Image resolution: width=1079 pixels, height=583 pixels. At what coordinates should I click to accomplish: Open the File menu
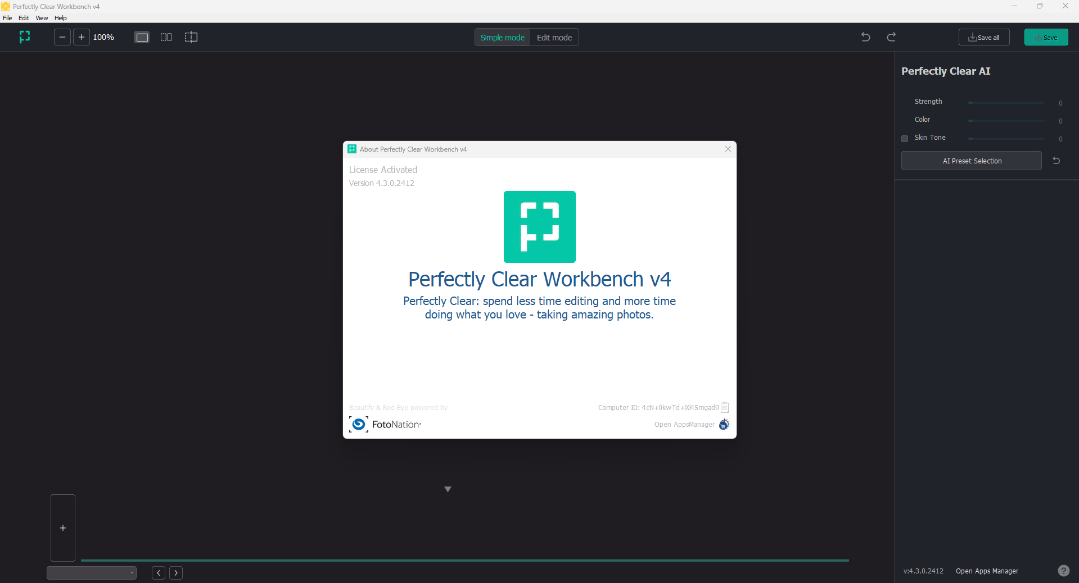click(7, 18)
